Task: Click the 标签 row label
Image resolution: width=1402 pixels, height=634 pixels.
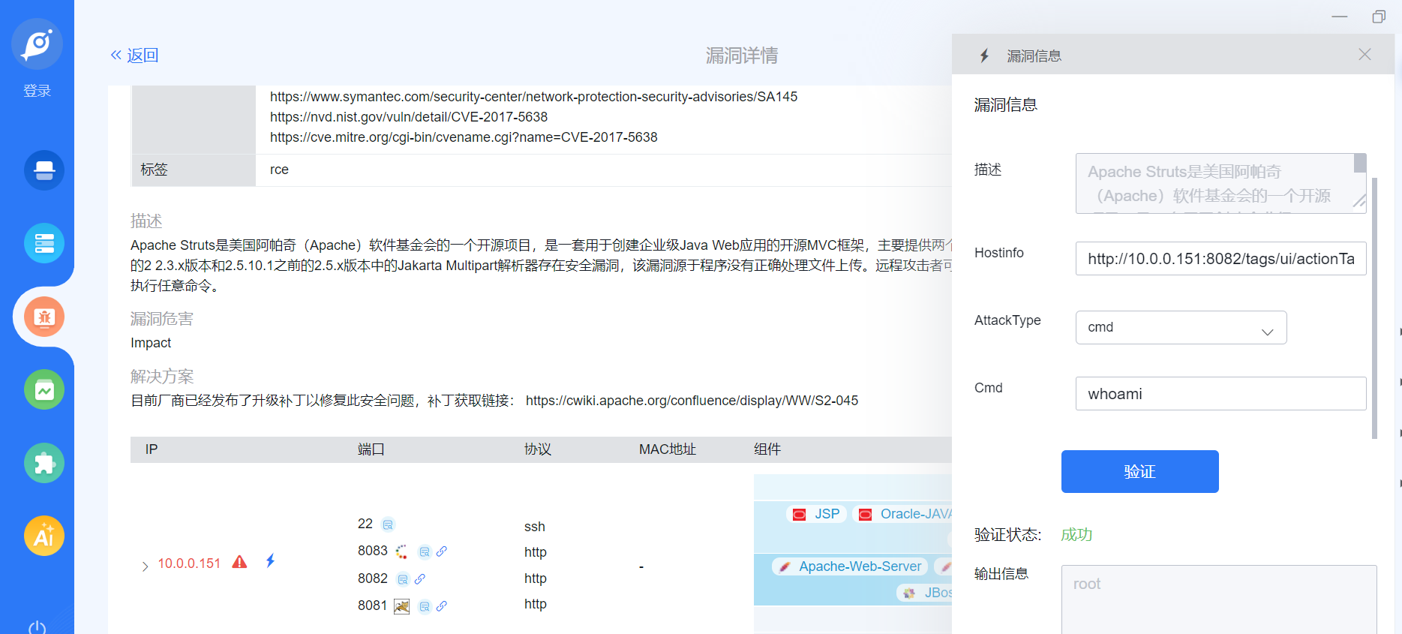Action: click(155, 170)
